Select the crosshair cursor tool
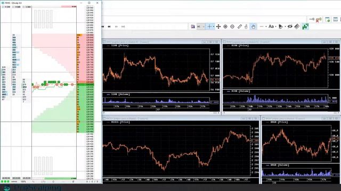 (x=209, y=27)
